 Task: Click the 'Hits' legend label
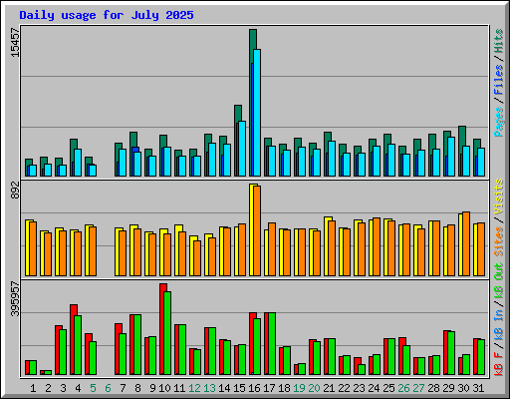click(x=498, y=41)
